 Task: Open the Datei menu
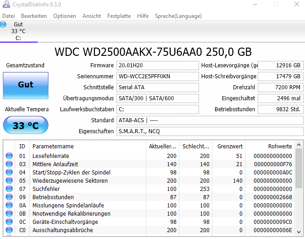(8, 16)
